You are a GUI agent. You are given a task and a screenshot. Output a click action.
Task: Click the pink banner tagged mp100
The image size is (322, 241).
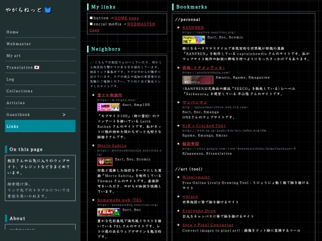click(x=109, y=107)
